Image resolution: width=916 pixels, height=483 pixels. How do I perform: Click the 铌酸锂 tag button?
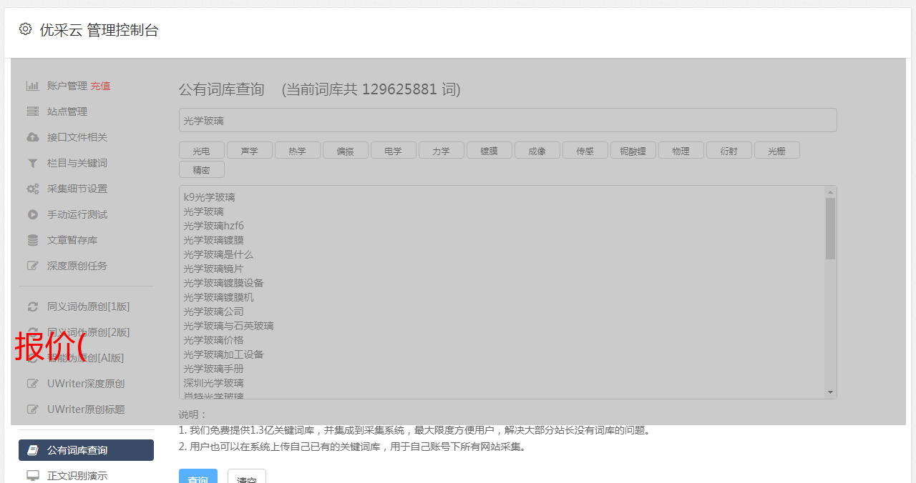633,150
